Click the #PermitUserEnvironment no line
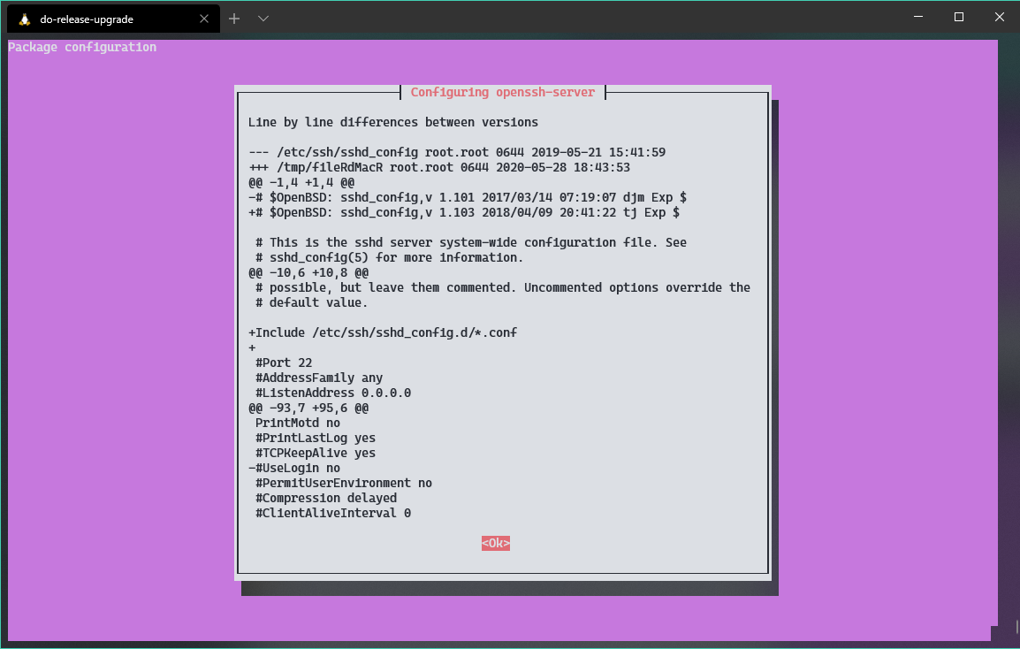 (342, 483)
